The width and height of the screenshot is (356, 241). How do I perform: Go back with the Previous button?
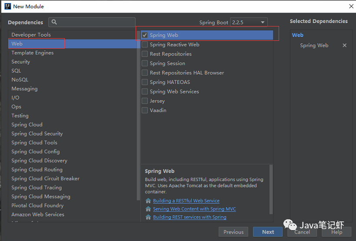233,232
